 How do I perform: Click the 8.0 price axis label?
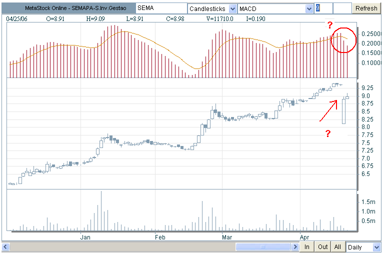click(x=365, y=127)
